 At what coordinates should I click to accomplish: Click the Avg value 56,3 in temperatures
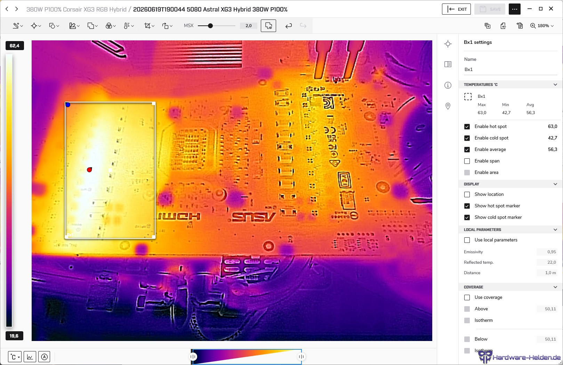[x=531, y=113]
